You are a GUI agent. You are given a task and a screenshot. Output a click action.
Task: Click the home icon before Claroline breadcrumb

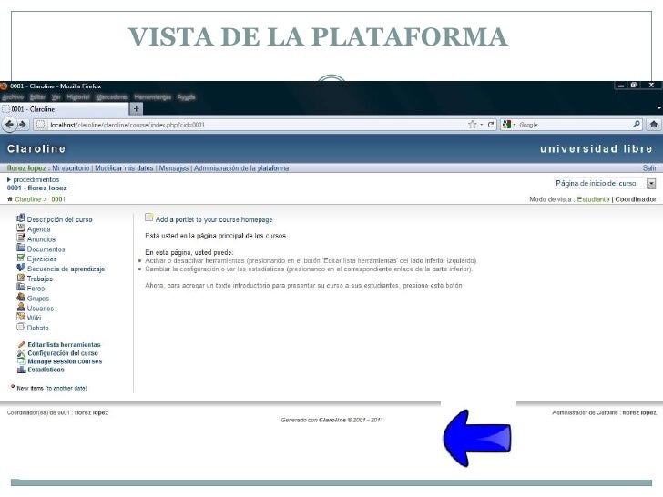click(x=9, y=199)
